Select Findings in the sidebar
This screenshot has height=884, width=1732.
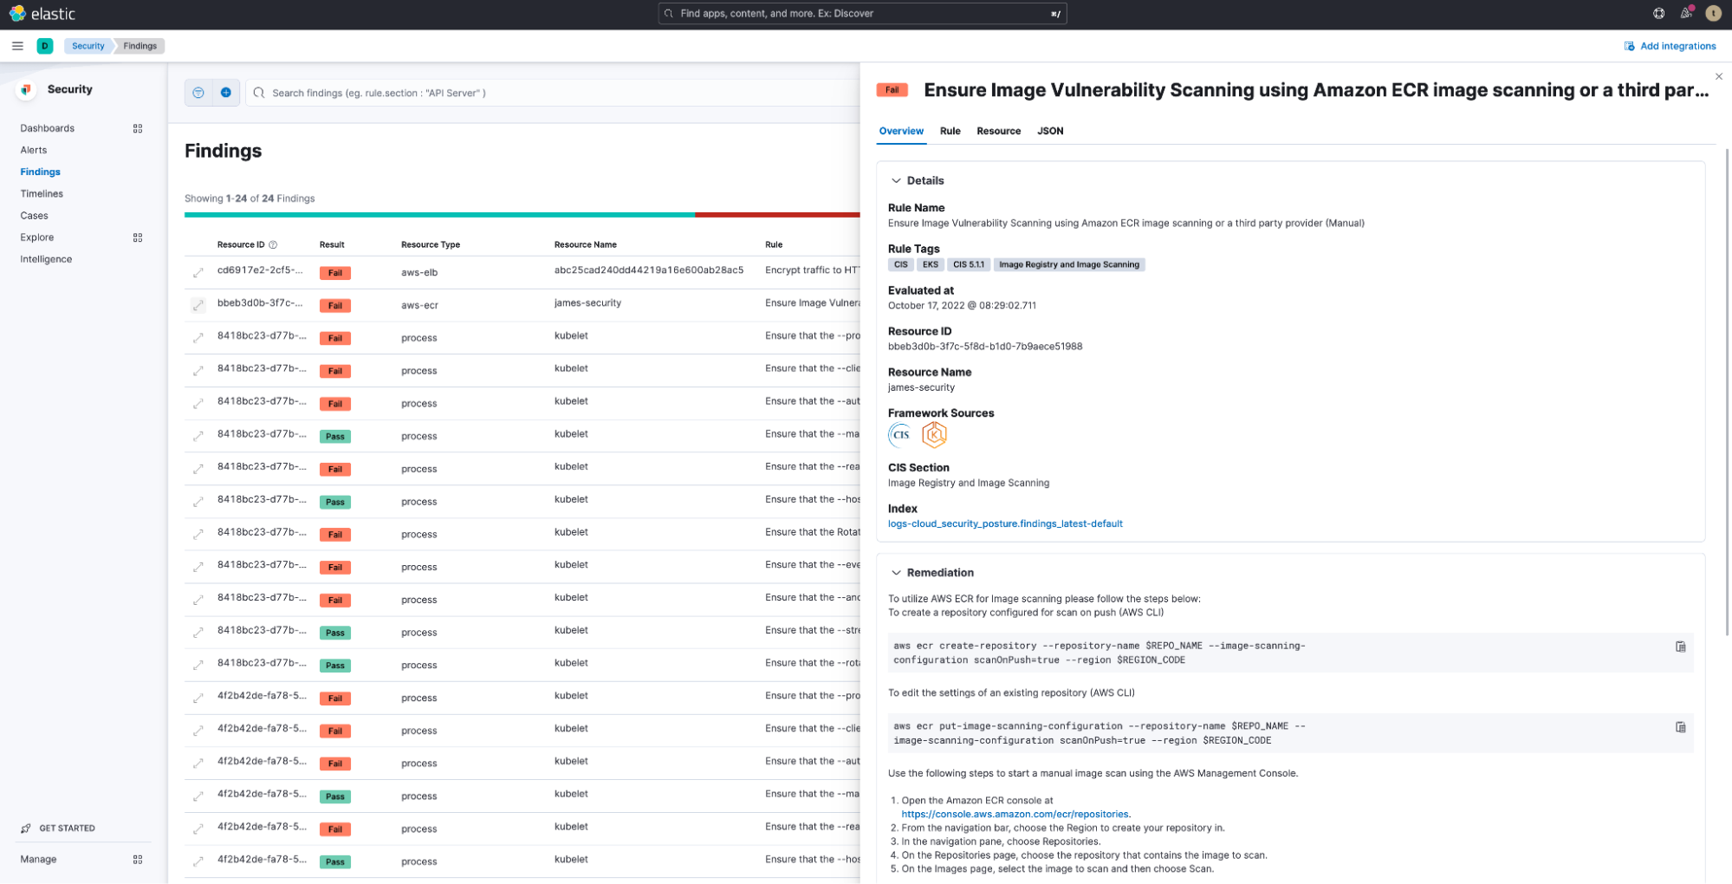[x=41, y=172]
